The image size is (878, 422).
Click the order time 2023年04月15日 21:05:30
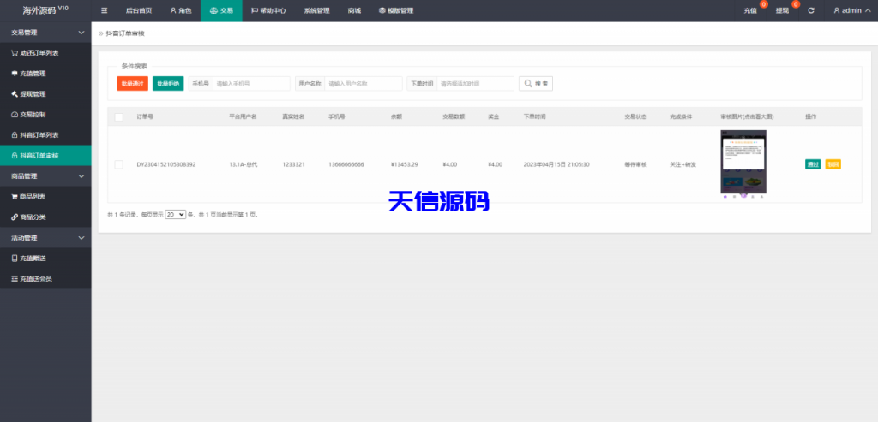(x=556, y=164)
